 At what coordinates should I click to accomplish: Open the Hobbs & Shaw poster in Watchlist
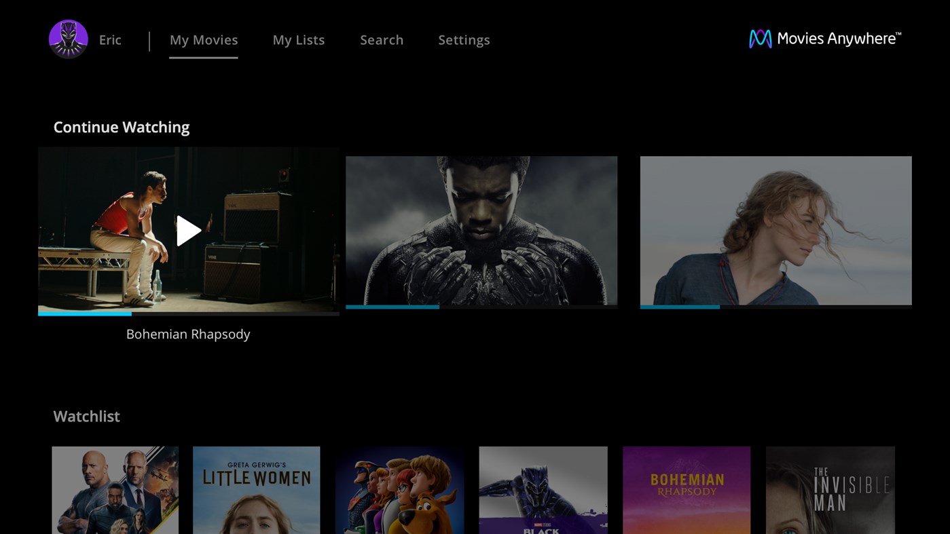pyautogui.click(x=115, y=490)
